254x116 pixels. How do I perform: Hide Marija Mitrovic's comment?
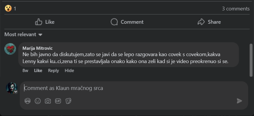(69, 71)
